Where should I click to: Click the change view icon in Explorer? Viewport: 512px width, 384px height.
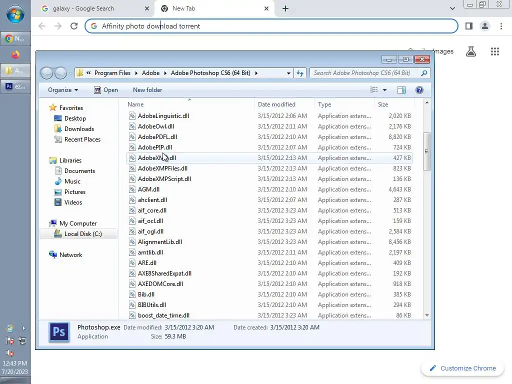pyautogui.click(x=374, y=90)
